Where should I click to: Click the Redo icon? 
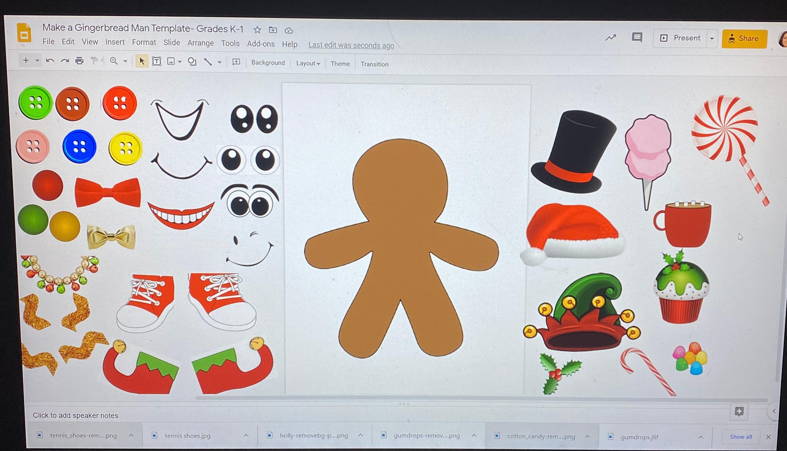tap(65, 61)
